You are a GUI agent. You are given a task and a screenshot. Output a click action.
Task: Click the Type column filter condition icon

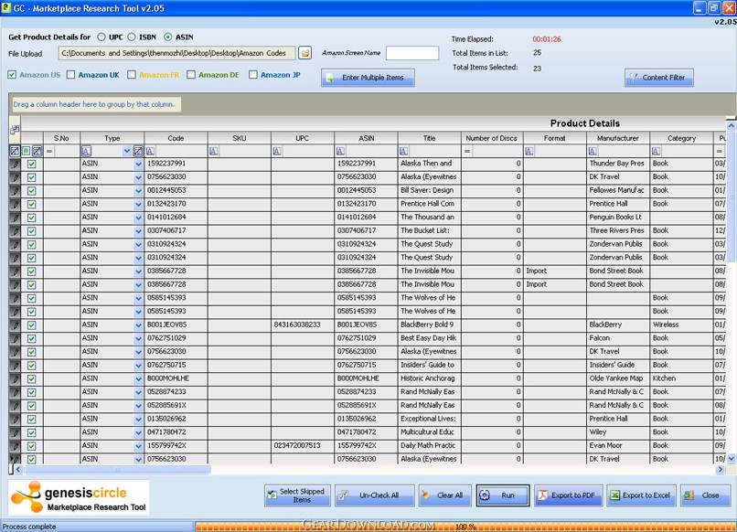86,151
